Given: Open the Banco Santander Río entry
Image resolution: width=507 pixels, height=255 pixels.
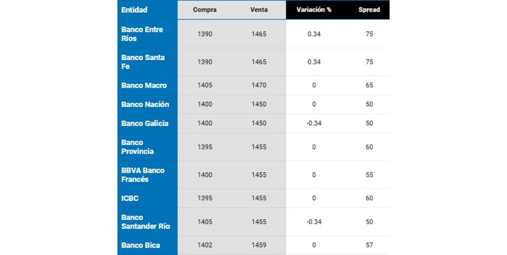Looking at the screenshot, I should [x=146, y=222].
